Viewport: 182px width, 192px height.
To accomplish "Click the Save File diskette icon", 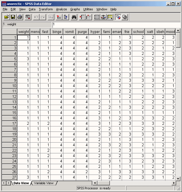I will [x=13, y=17].
